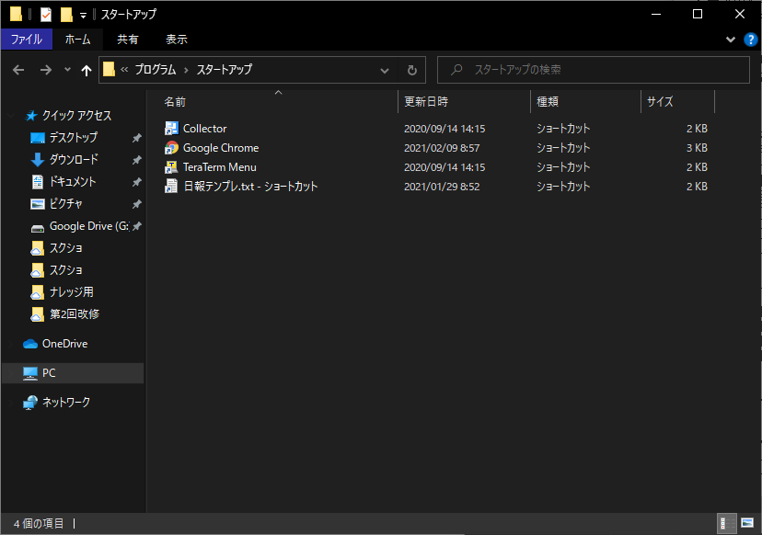Select the Collector shortcut icon
The height and width of the screenshot is (535, 762).
coord(171,128)
